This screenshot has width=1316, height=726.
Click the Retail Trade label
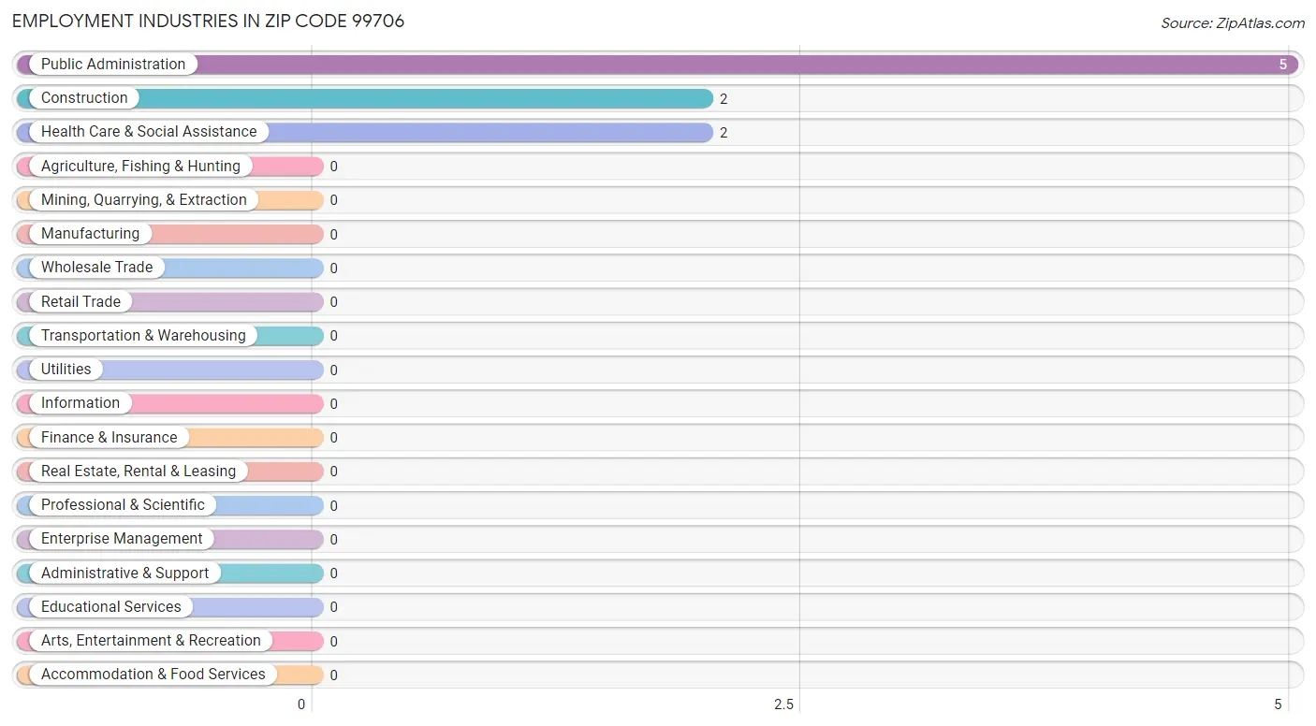point(80,302)
